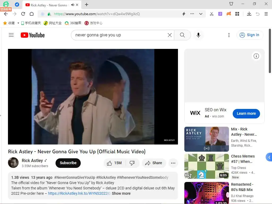Click the orange game controller icon
Image resolution: width=272 pixels, height=204 pixels.
click(x=229, y=14)
